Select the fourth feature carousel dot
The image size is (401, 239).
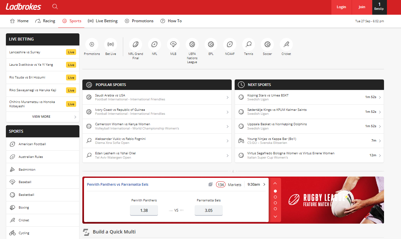[275, 209]
